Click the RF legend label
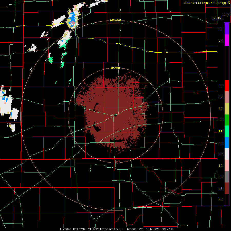The height and width of the screenshot is (231, 231). point(220,29)
